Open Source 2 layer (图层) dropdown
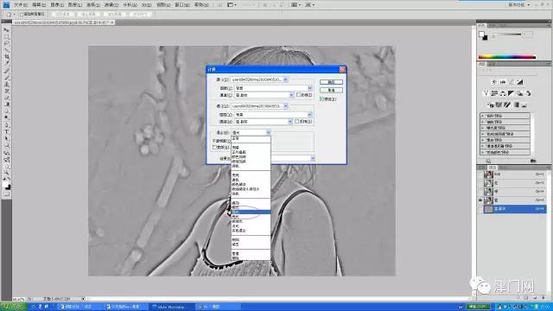The height and width of the screenshot is (311, 553). tap(309, 115)
